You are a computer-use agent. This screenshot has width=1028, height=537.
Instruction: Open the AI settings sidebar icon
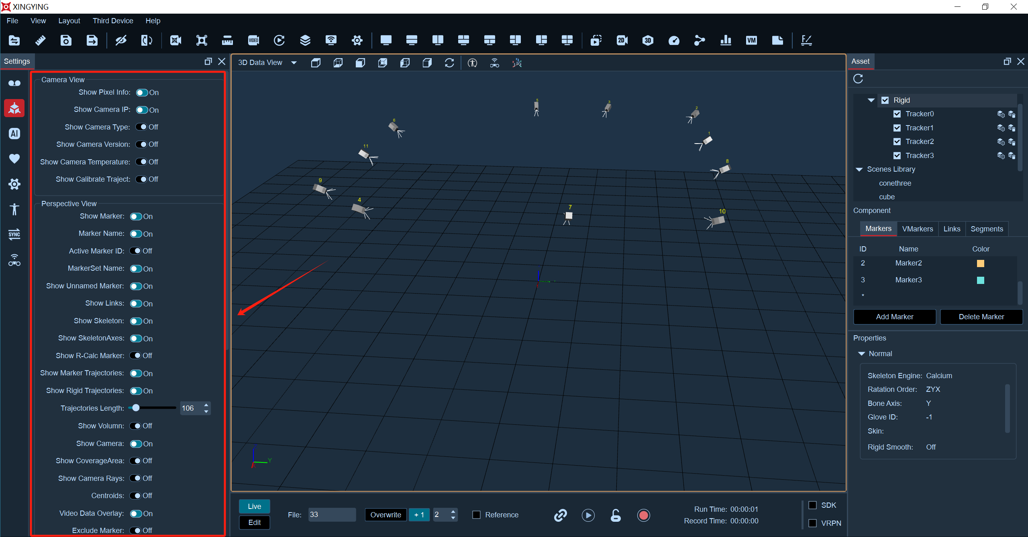point(14,134)
